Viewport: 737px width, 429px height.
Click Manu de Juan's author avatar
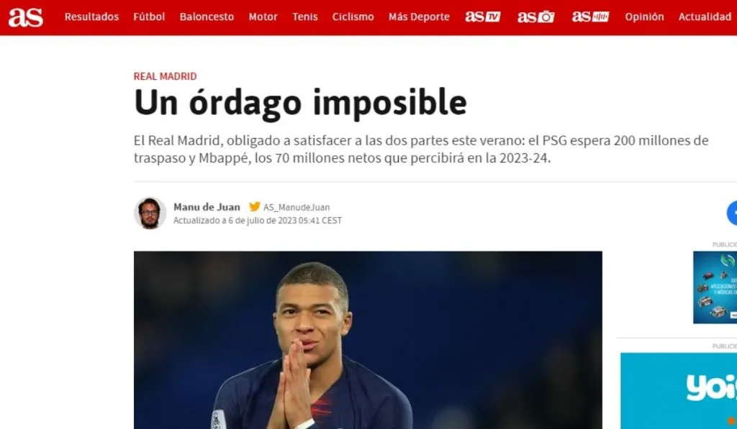(150, 213)
